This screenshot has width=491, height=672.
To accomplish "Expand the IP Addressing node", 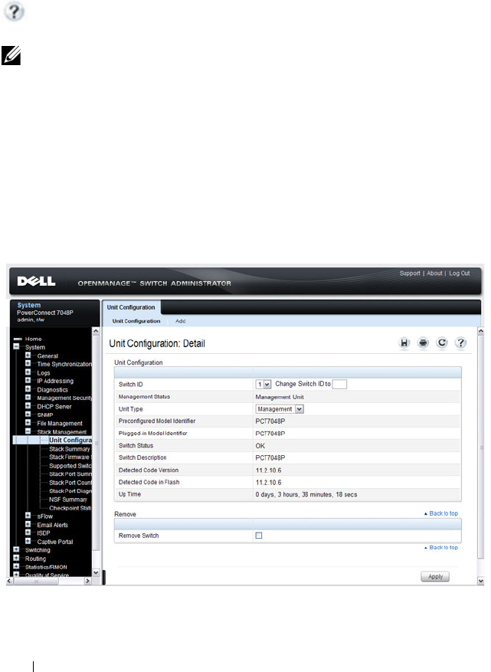I will [x=28, y=380].
